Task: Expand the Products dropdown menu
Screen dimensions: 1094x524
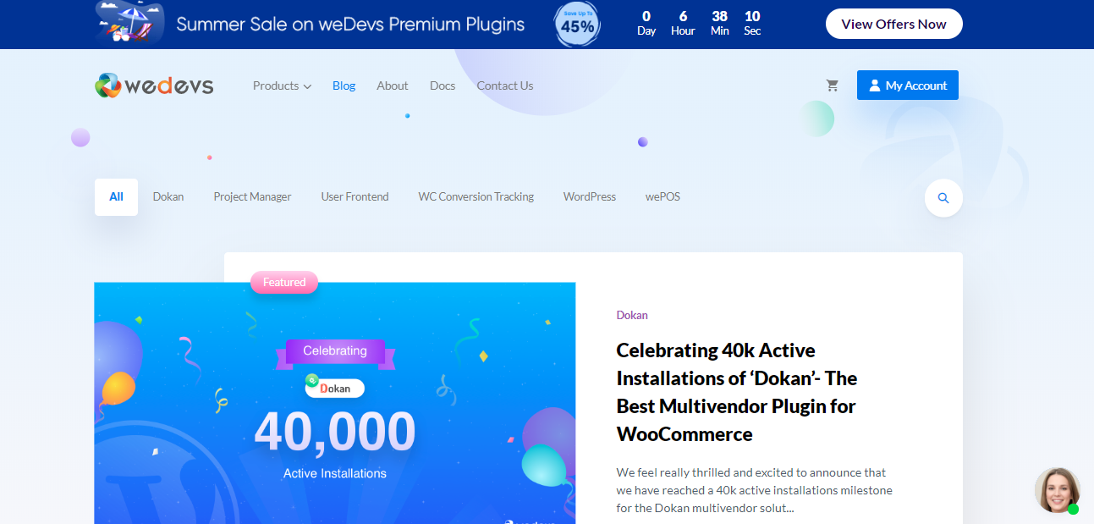Action: point(282,85)
